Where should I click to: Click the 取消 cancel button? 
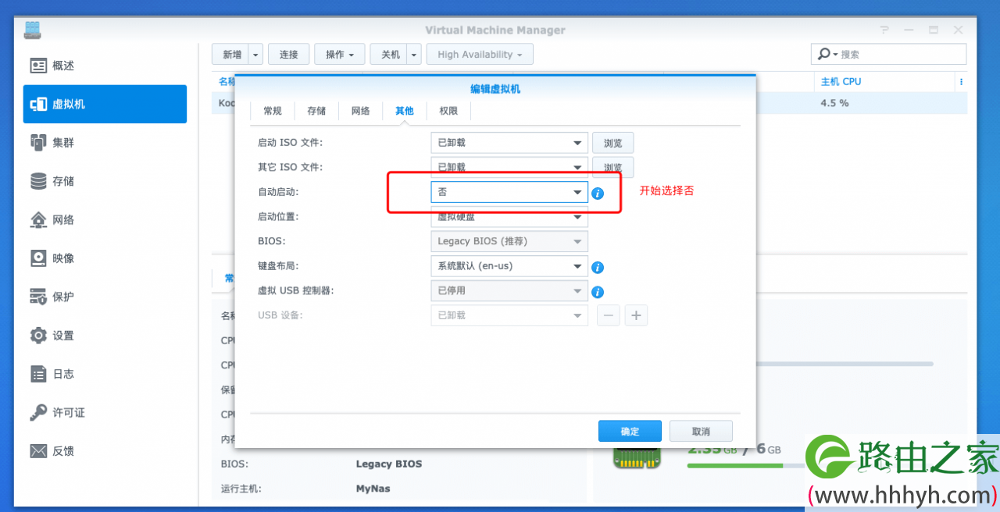coord(701,431)
